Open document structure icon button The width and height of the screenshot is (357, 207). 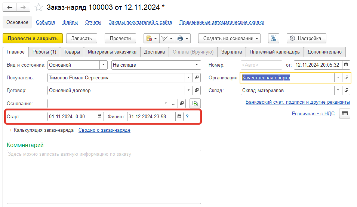[274, 38]
